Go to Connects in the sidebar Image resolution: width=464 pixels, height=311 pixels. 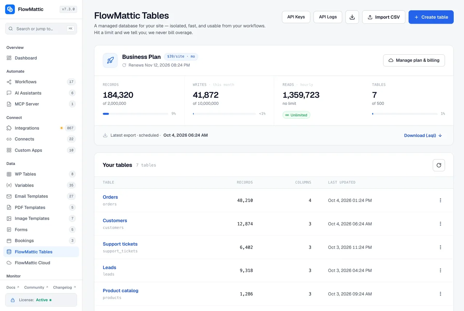[x=41, y=139]
